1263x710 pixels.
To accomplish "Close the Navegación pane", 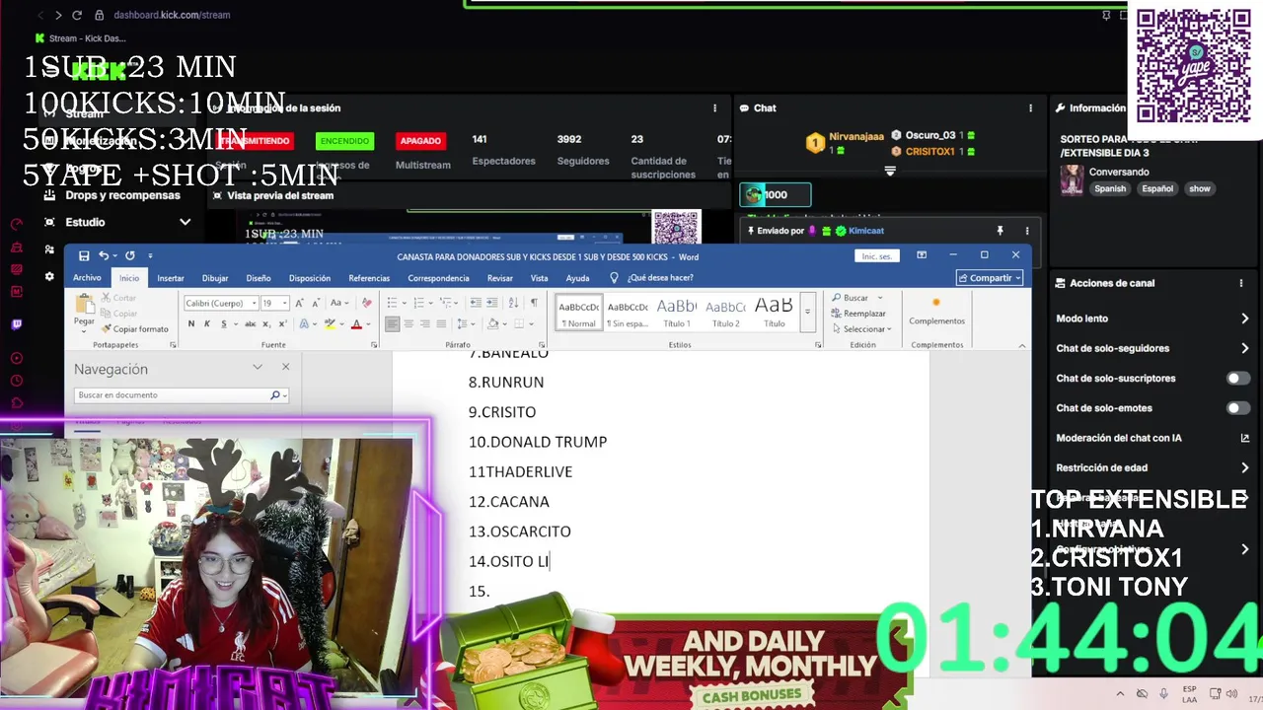I will (x=285, y=367).
